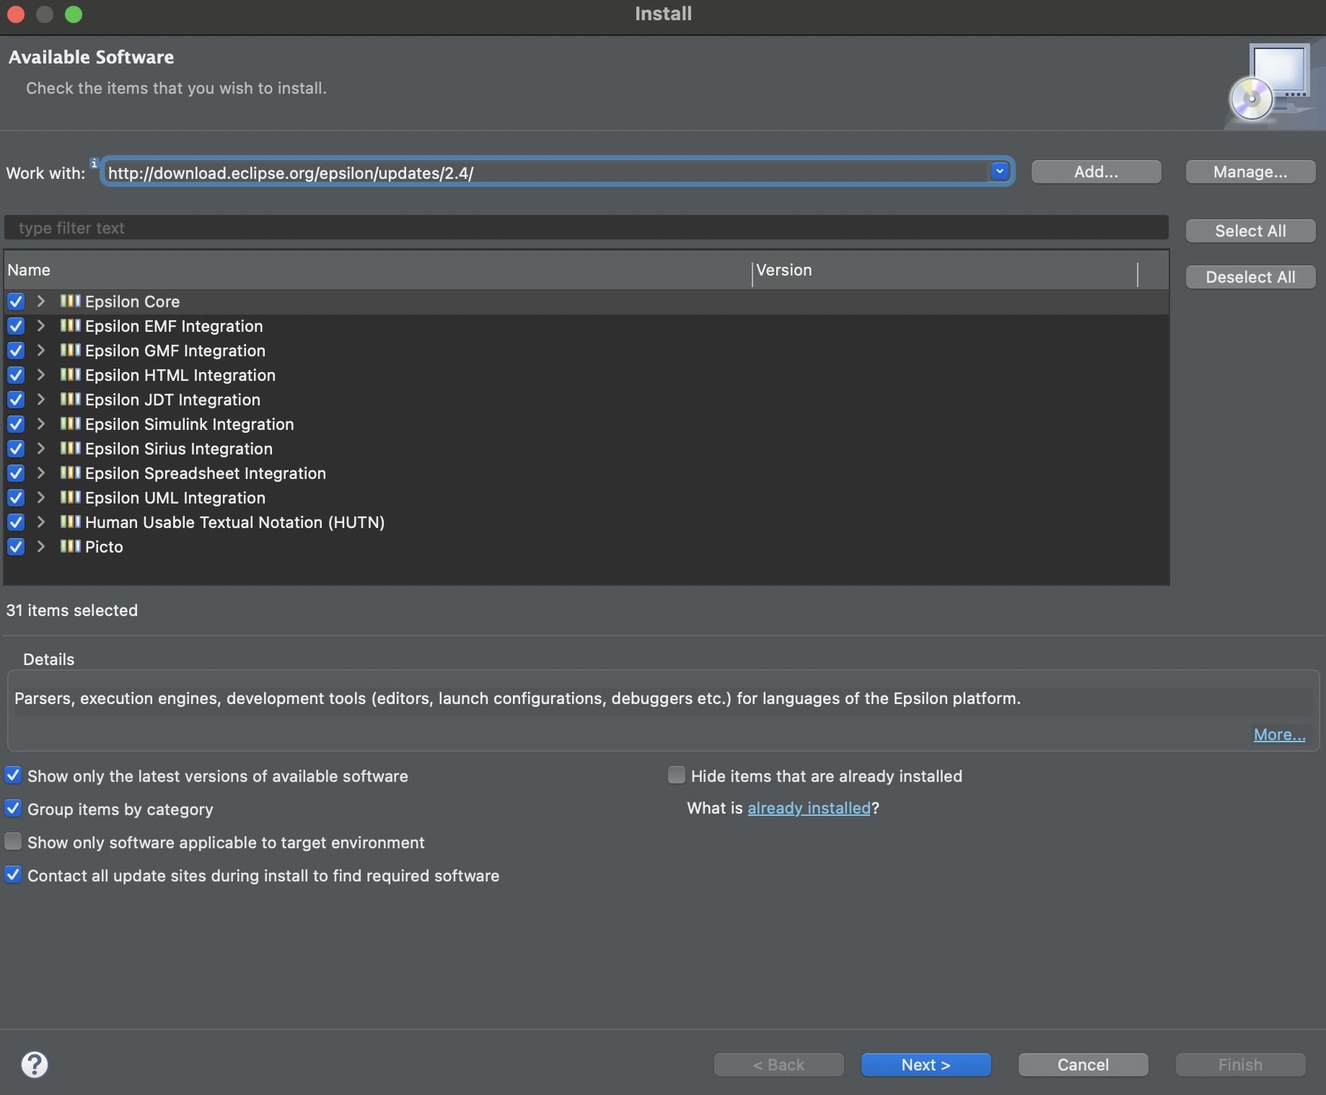
Task: Expand the Epsilon Spreadsheet Integration node
Action: pyautogui.click(x=41, y=473)
